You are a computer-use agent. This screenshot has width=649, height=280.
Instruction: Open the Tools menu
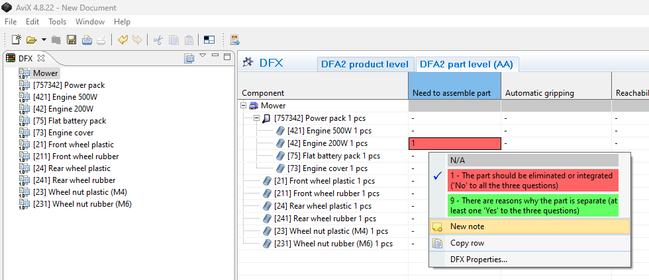click(57, 22)
